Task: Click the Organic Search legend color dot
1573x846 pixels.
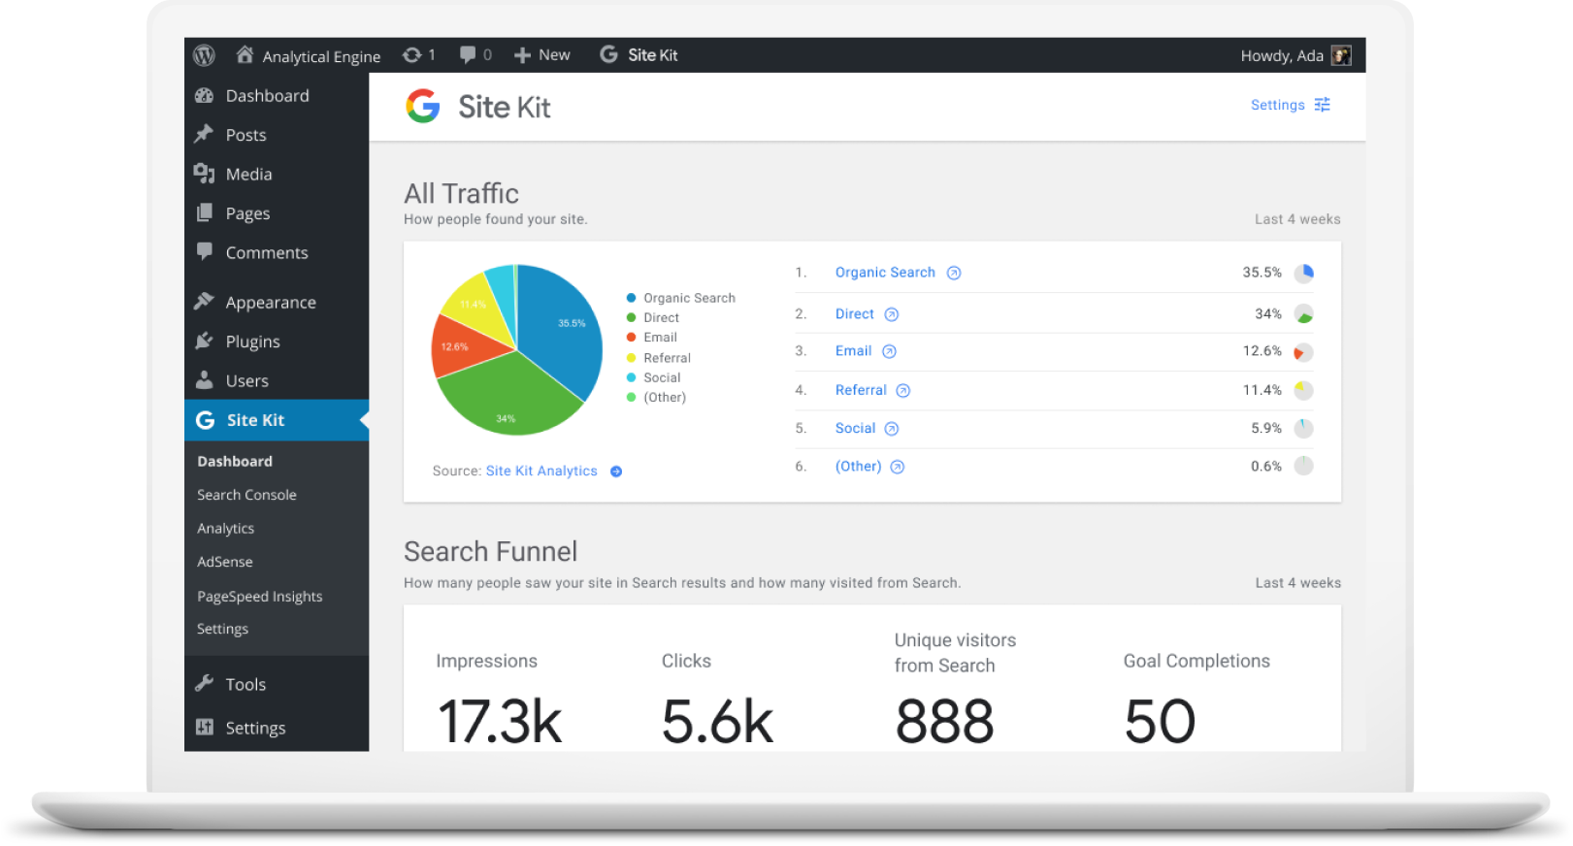Action: [632, 298]
